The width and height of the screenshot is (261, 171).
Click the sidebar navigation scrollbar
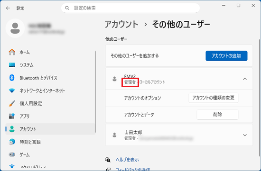(x=95, y=92)
